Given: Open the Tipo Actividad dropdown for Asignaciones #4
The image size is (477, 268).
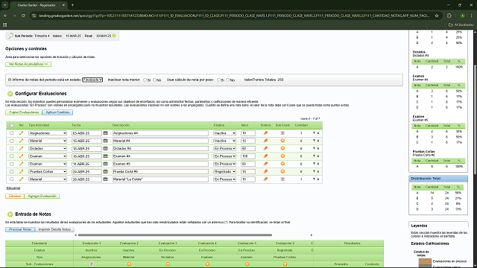Looking at the screenshot, I should pyautogui.click(x=48, y=133).
